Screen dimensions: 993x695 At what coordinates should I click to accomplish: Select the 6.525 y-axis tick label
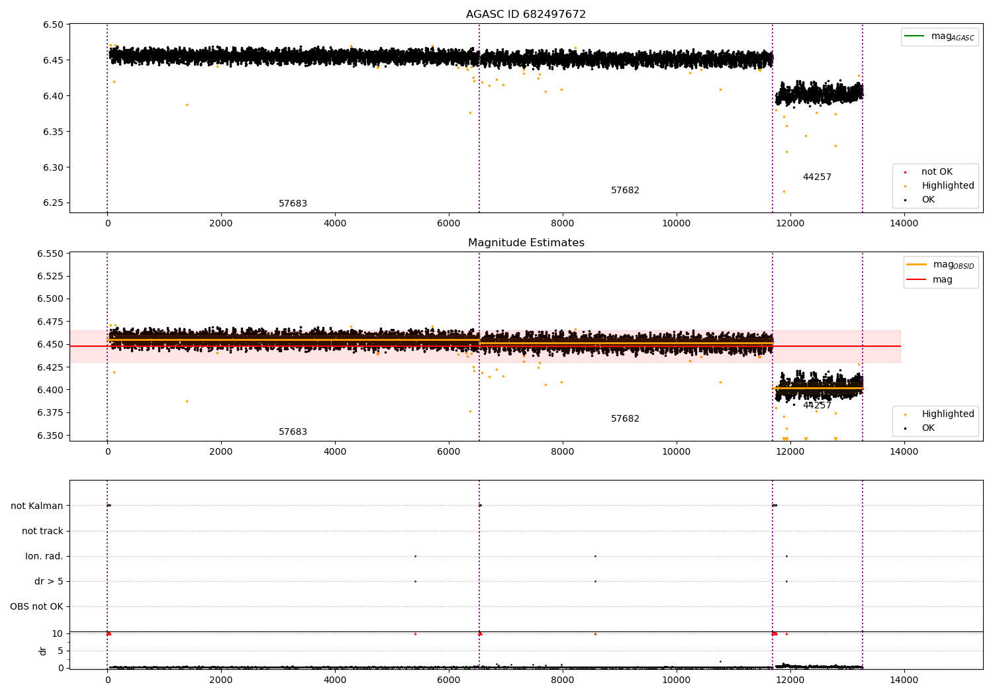tap(50, 277)
